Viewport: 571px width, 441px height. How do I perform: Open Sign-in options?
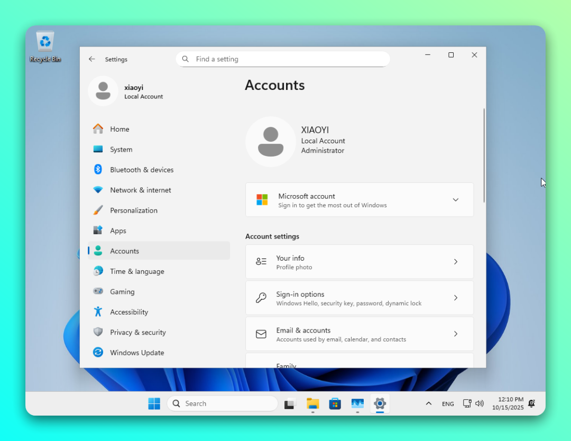pyautogui.click(x=359, y=298)
